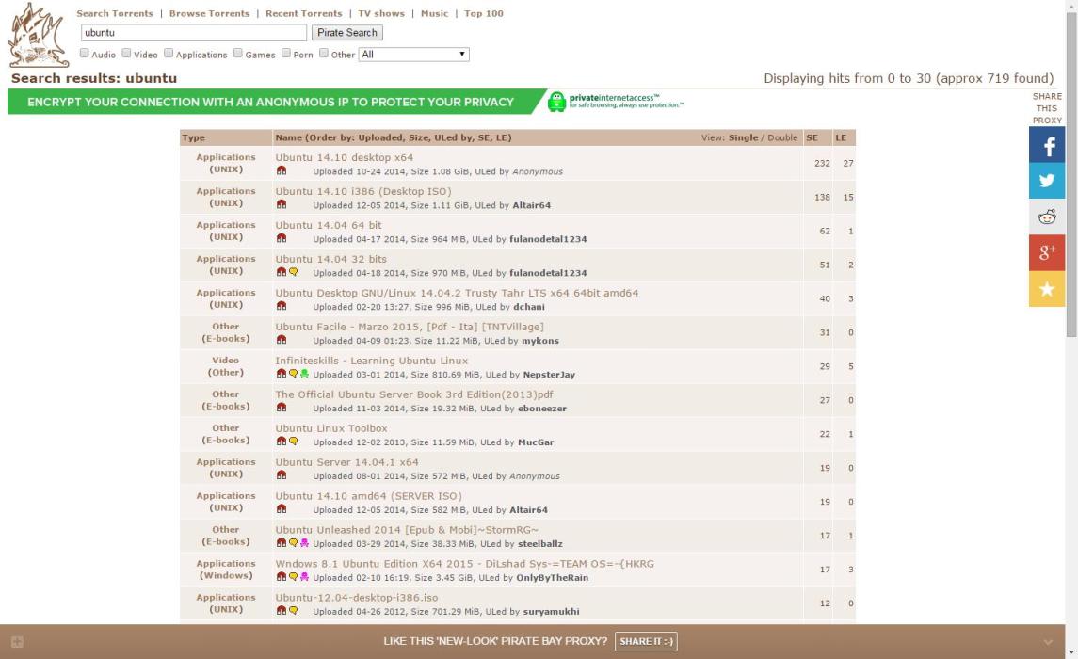This screenshot has width=1078, height=659.
Task: Click magnet icon for Official Ubuntu Server Book
Action: coord(282,408)
